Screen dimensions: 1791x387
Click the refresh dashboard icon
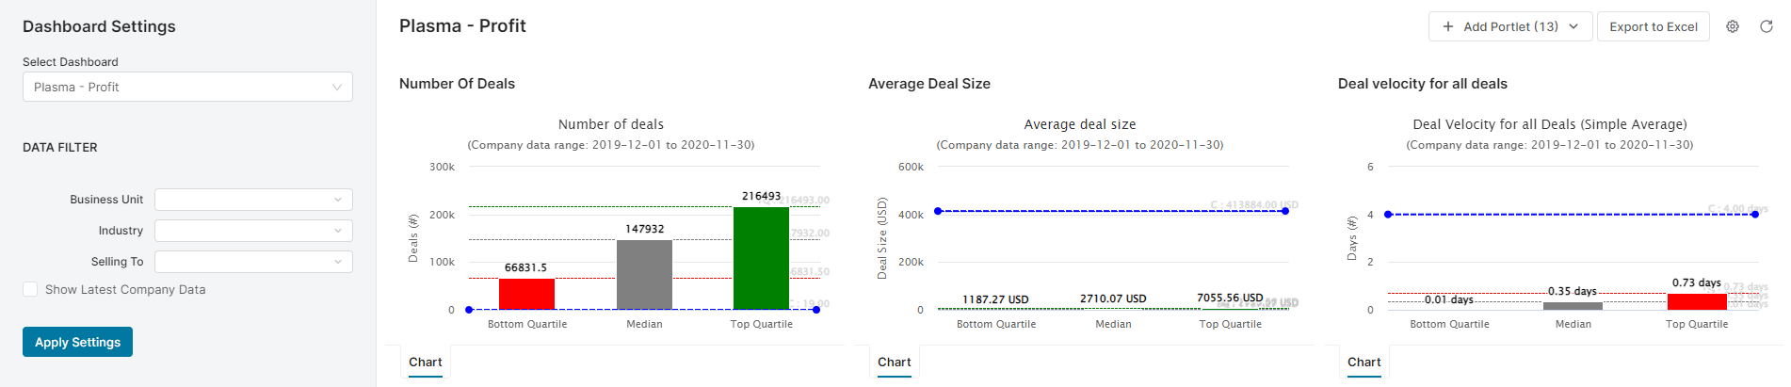pyautogui.click(x=1767, y=26)
